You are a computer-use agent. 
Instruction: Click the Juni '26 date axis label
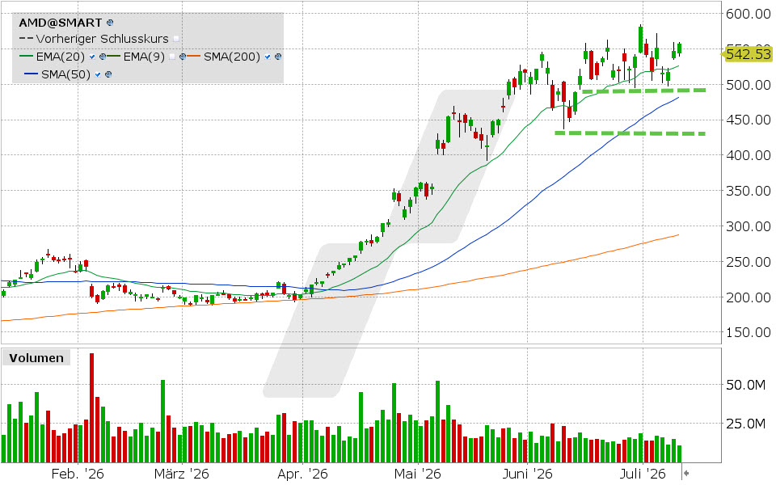528,474
